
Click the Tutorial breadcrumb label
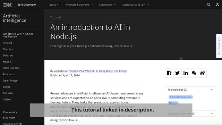coord(55,17)
